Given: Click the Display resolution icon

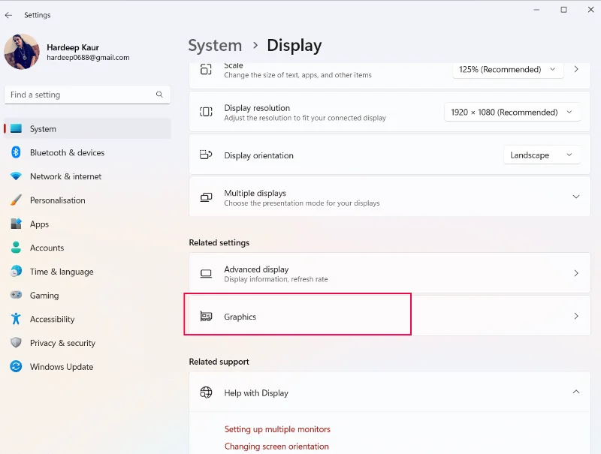Looking at the screenshot, I should [206, 112].
